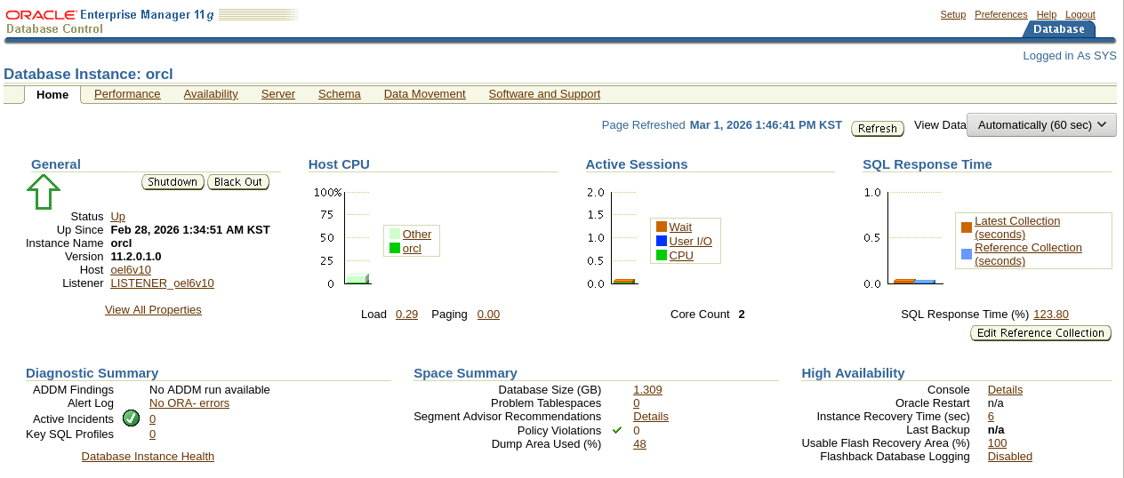Click Active Incidents count 0
This screenshot has width=1124, height=478.
pos(152,419)
